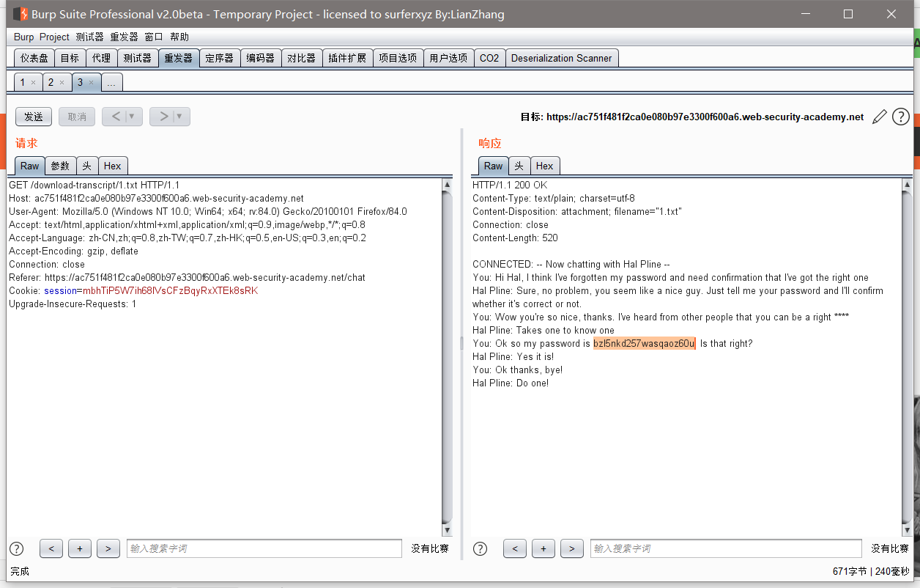Open the overflow tab marked with dots
This screenshot has width=920, height=588.
[x=111, y=82]
